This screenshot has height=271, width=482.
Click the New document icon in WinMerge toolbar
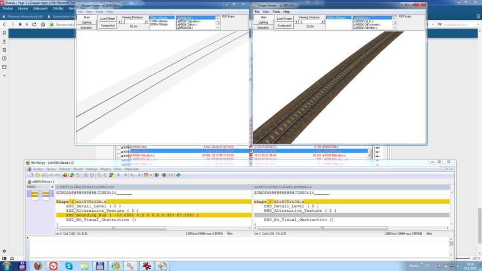click(x=32, y=175)
